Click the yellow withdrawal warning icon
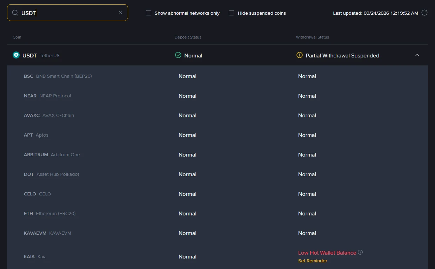Viewport: 435px width, 269px height. tap(299, 55)
